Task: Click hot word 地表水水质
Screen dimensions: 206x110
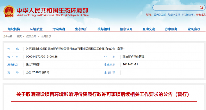Action: (174, 15)
